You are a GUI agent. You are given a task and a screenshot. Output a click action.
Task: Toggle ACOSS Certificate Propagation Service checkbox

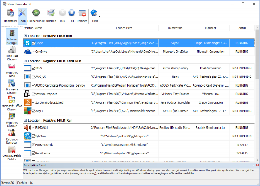click(33, 85)
